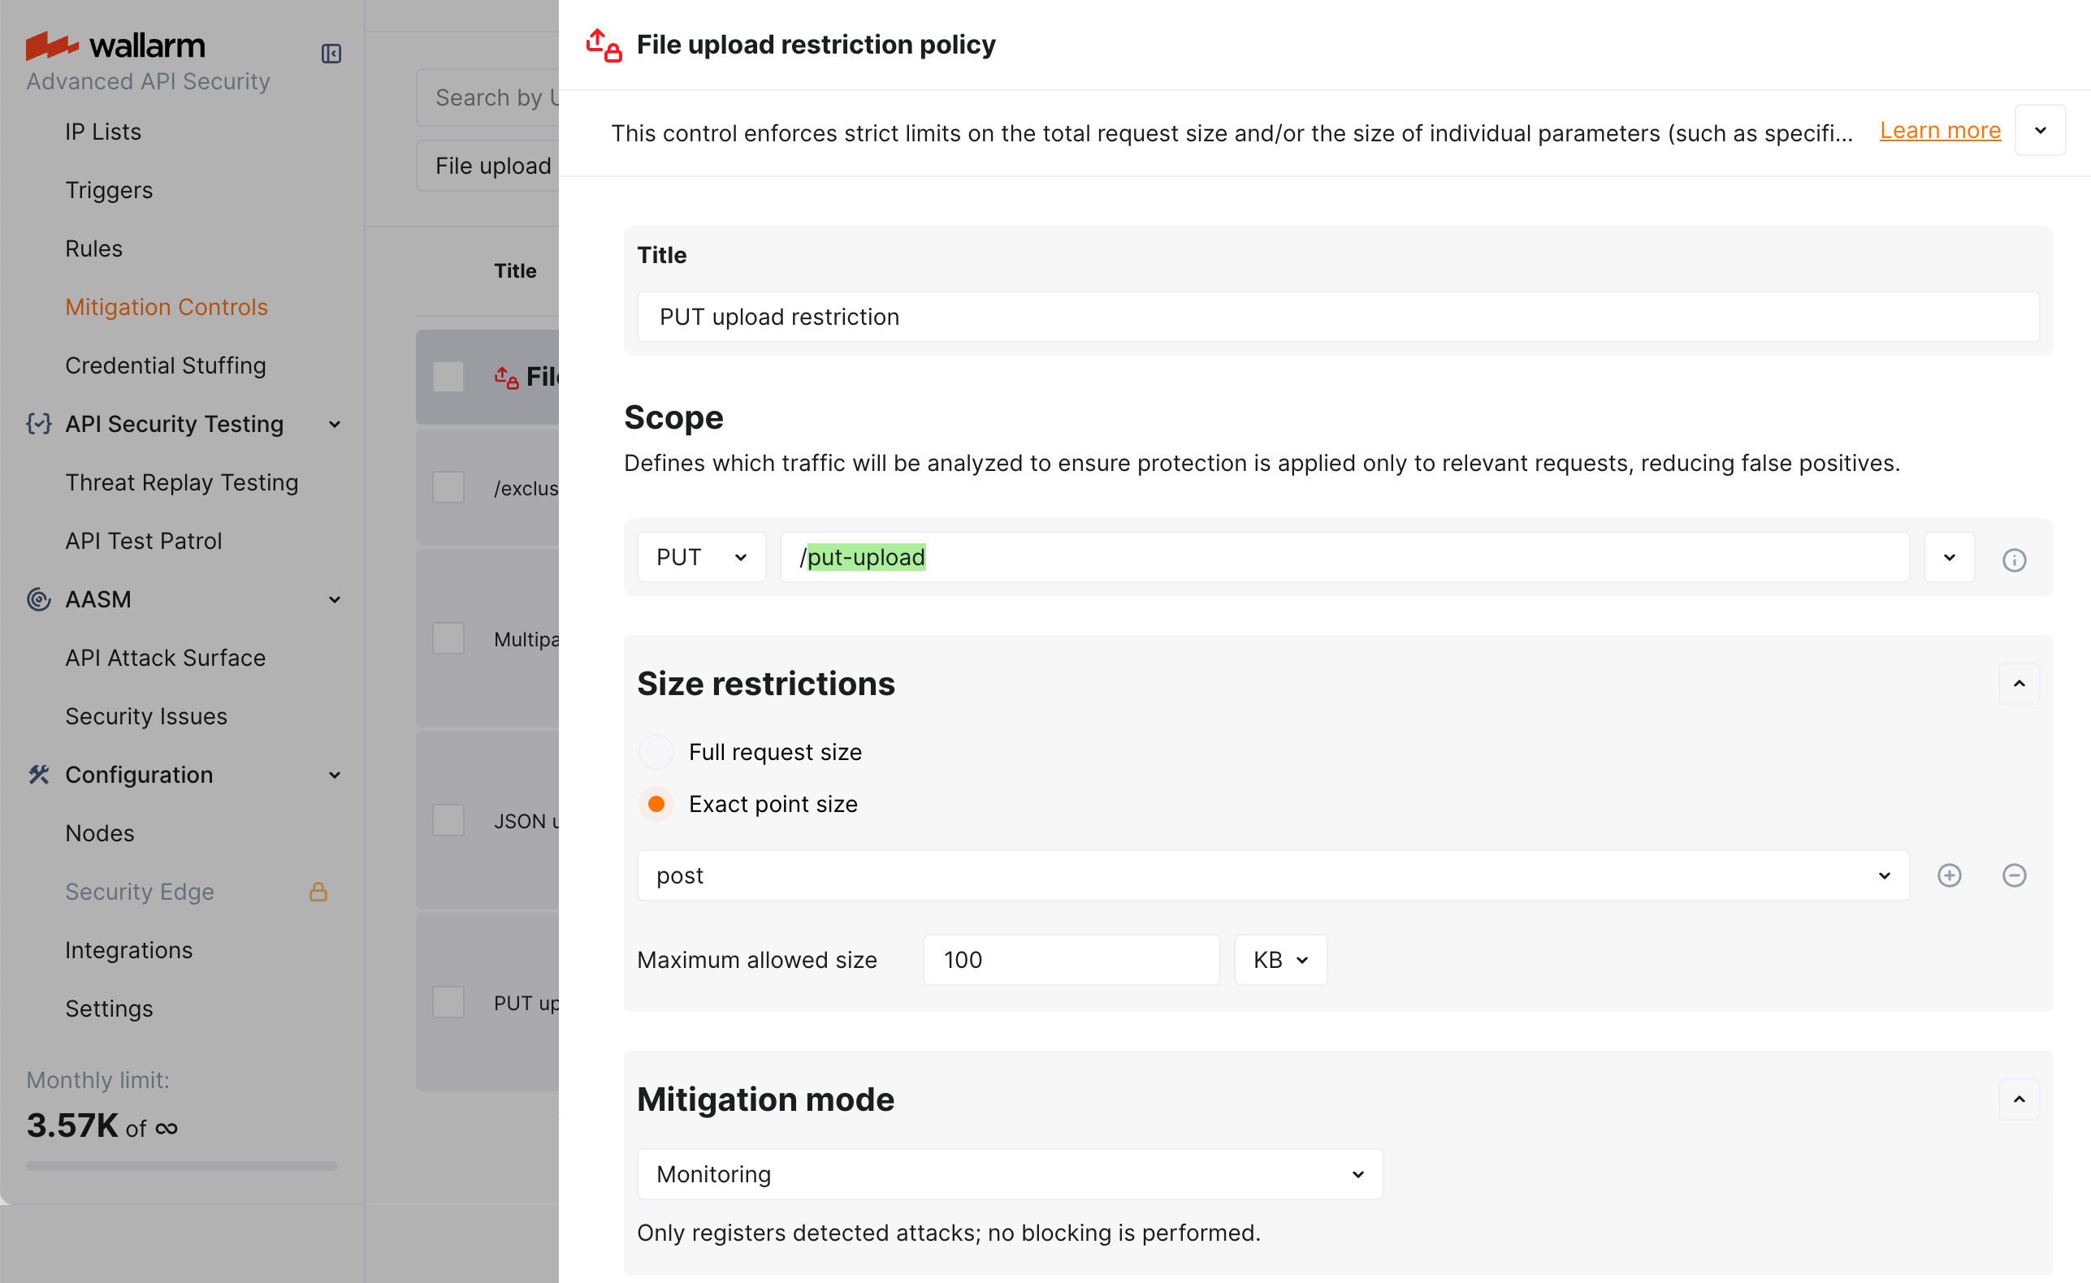Check the checkbox in the File upload row
Image resolution: width=2091 pixels, height=1283 pixels.
coord(448,378)
